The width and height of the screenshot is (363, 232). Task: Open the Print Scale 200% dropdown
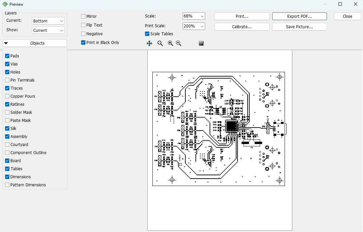(194, 26)
